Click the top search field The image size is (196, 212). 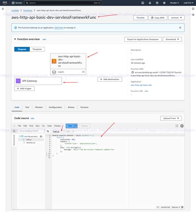coord(63,3)
